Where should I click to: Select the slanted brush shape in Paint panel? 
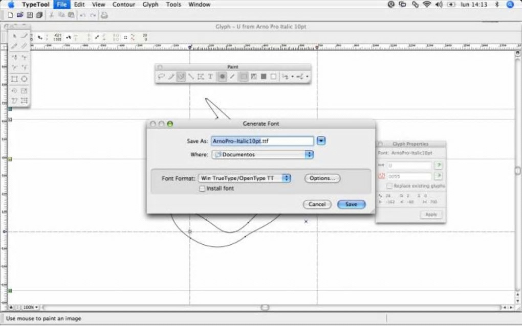click(x=232, y=77)
